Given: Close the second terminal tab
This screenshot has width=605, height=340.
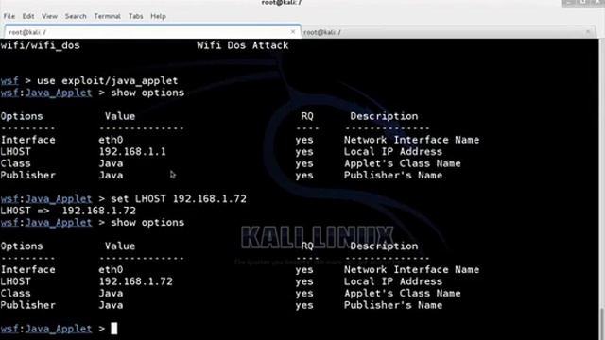Looking at the screenshot, I should 588,32.
